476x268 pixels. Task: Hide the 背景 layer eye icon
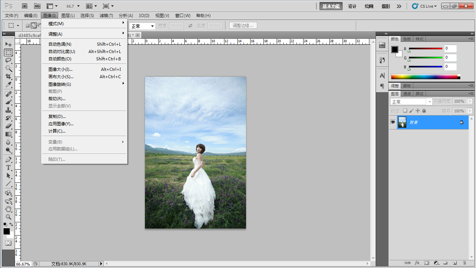[393, 122]
